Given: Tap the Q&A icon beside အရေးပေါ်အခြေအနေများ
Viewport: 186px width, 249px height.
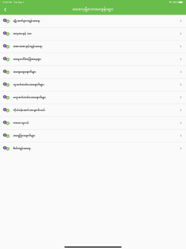Looking at the screenshot, I should (x=6, y=59).
